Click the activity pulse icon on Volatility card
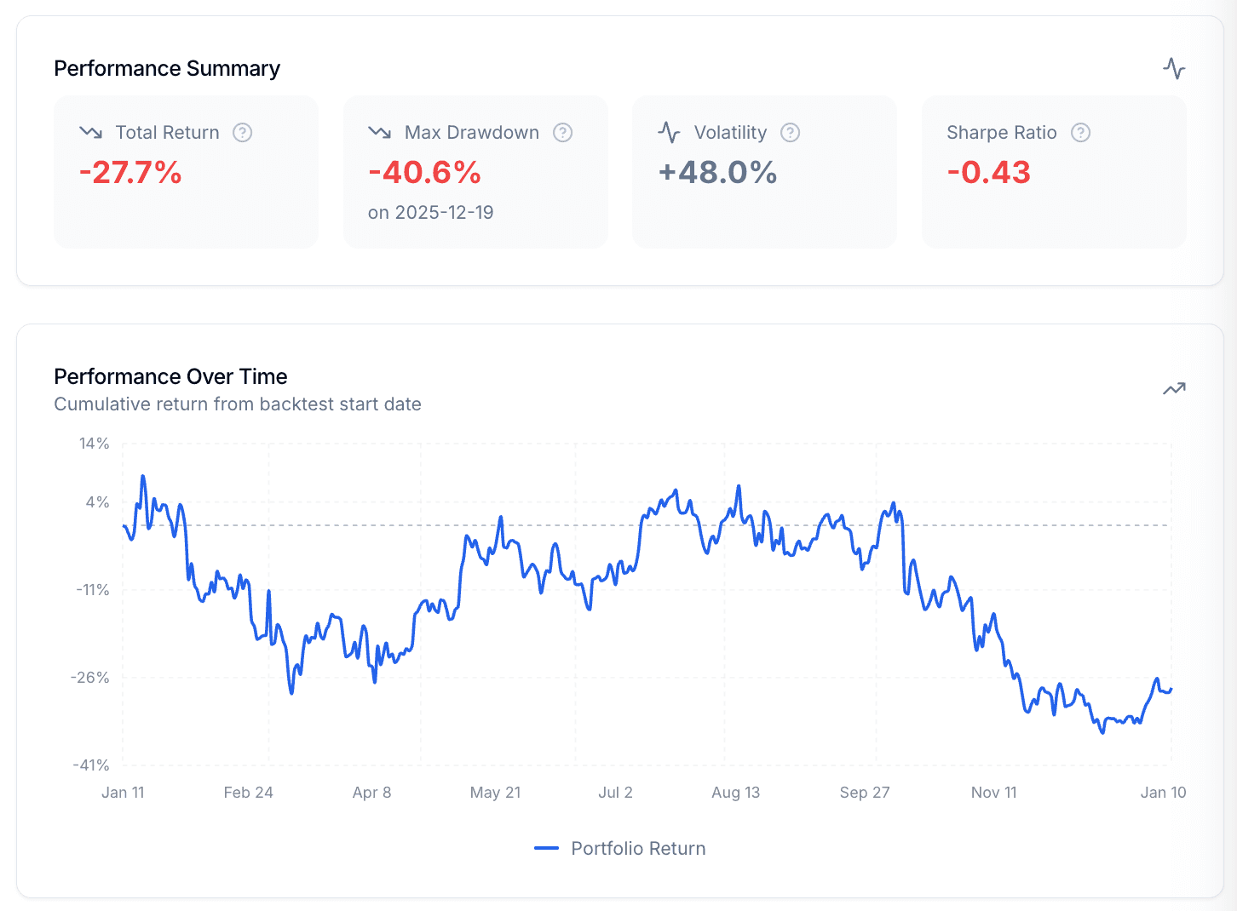Screen dimensions: 1237x911 pyautogui.click(x=668, y=132)
